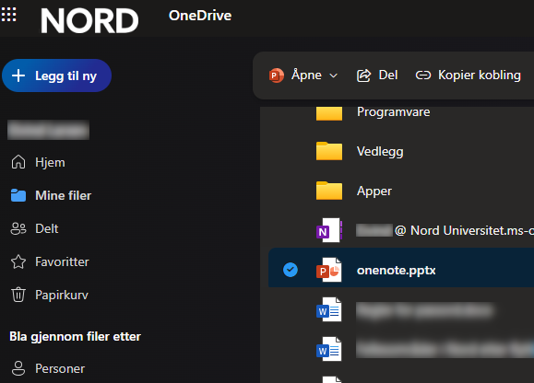The image size is (534, 383).
Task: Click the PowerPoint icon beside Åpne
Action: (x=276, y=75)
